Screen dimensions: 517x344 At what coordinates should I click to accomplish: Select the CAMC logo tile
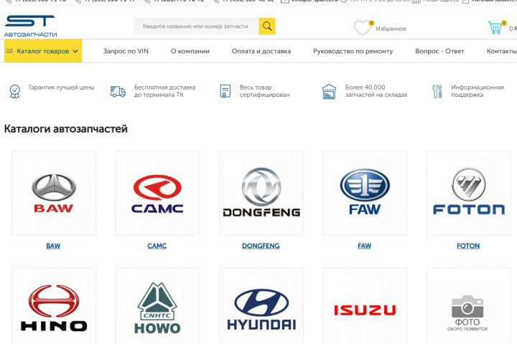pos(157,193)
